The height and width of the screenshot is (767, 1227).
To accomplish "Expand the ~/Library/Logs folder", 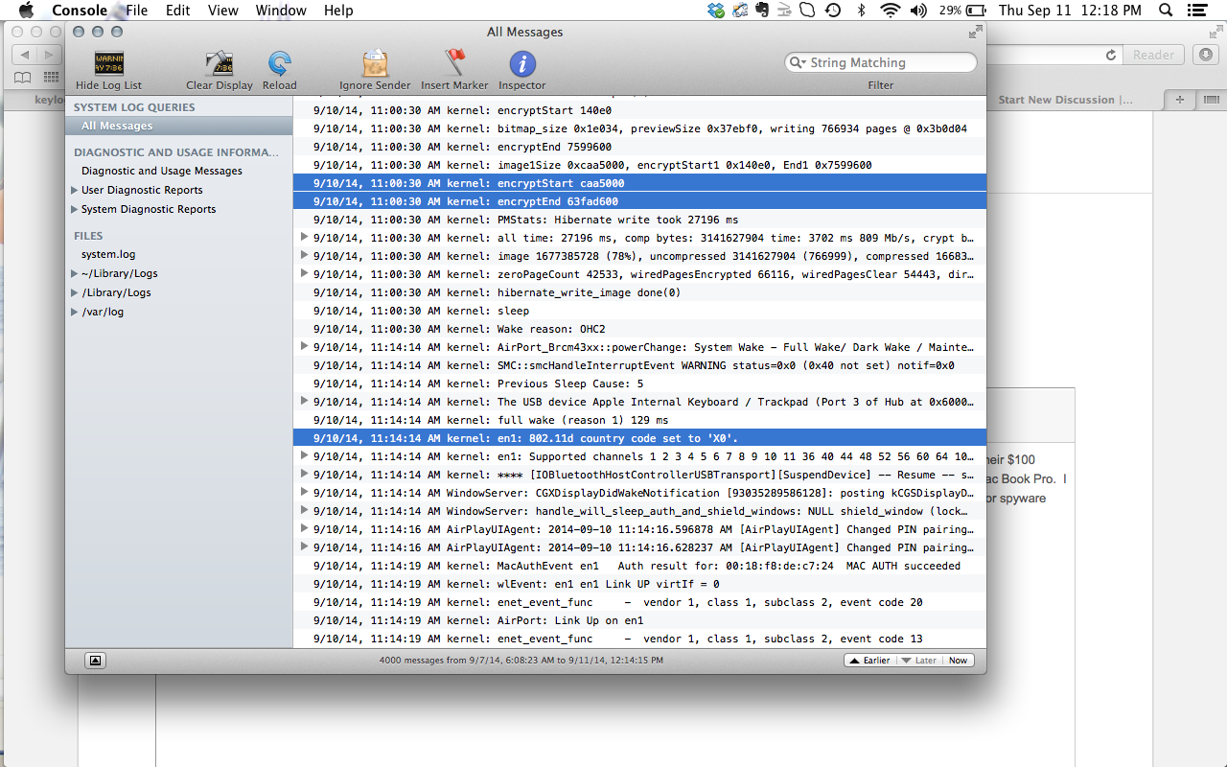I will (x=75, y=273).
